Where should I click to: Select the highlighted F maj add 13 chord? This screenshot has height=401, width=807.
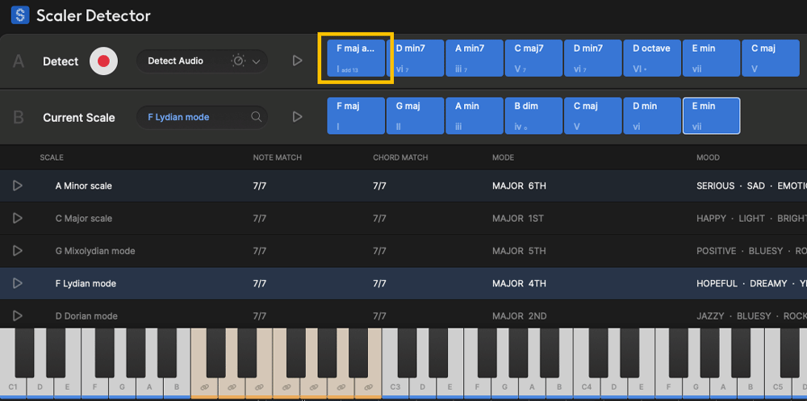356,58
